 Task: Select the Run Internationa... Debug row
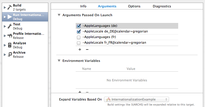click(25, 17)
